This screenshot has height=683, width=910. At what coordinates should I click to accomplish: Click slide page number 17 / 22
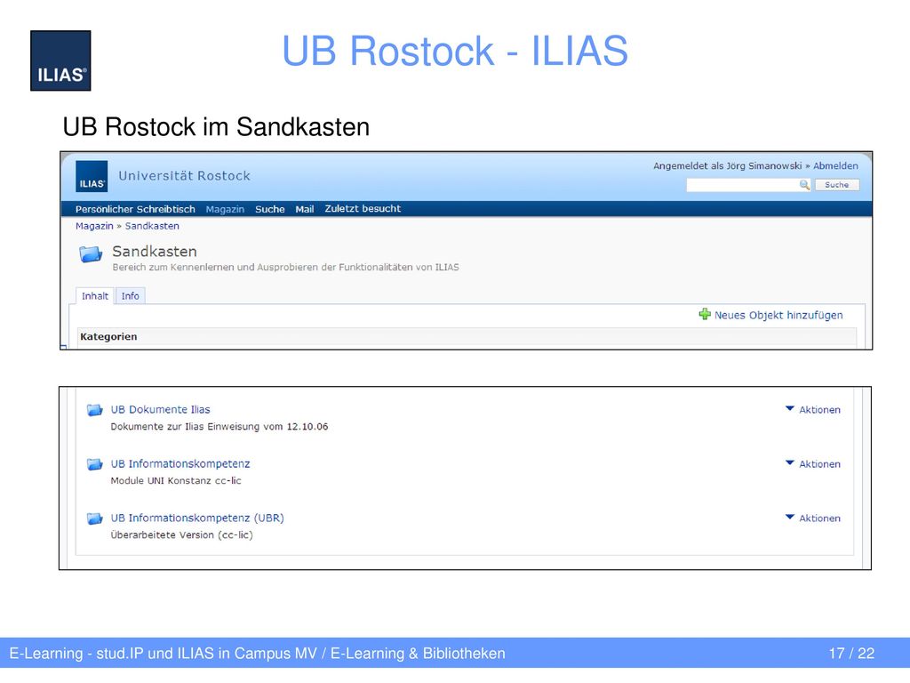[x=851, y=654]
